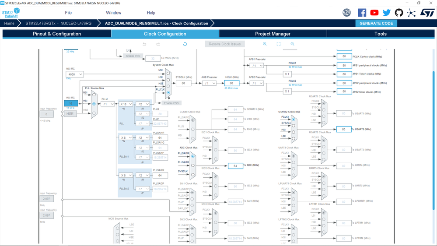Undo the last clock change
This screenshot has height=246, width=437.
coord(144,44)
